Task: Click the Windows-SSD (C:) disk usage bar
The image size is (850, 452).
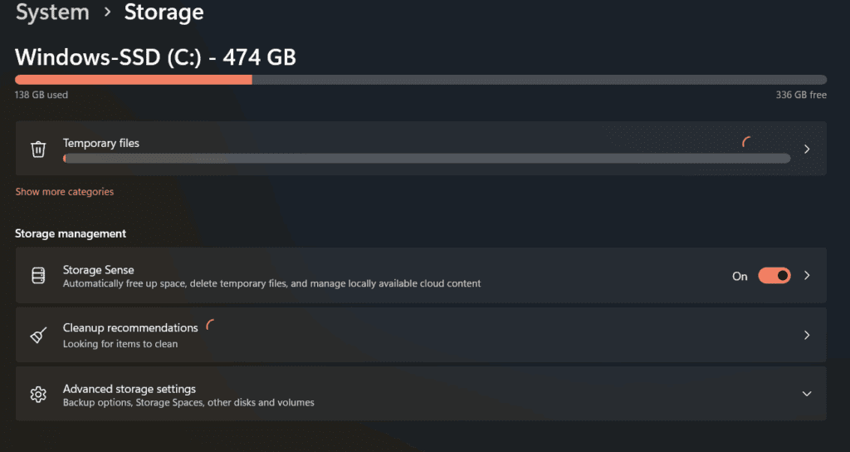Action: pyautogui.click(x=420, y=80)
